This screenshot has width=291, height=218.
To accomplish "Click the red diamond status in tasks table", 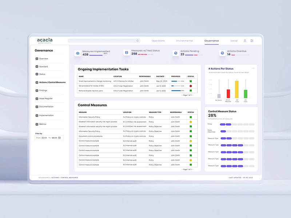I will coord(191,86).
